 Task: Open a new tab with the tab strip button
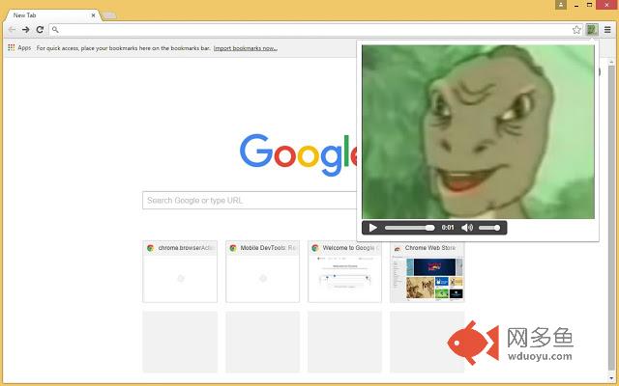pos(109,15)
